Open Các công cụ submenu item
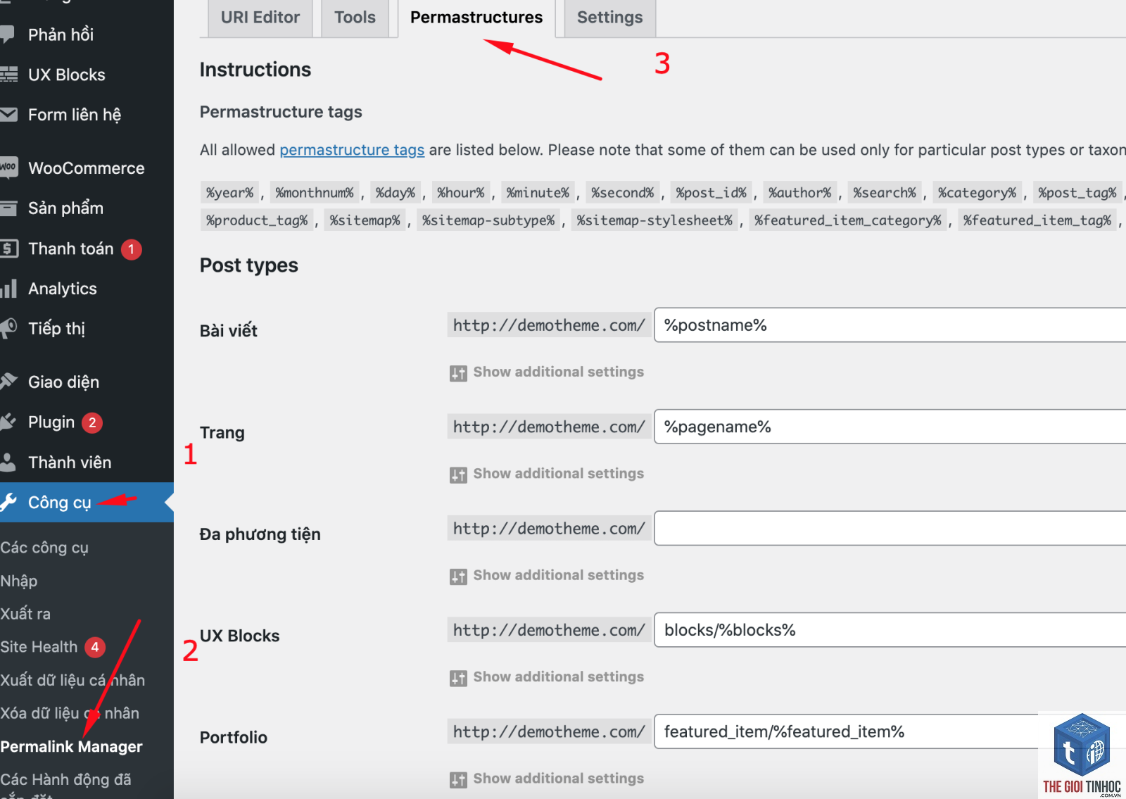Viewport: 1126px width, 799px height. point(44,548)
